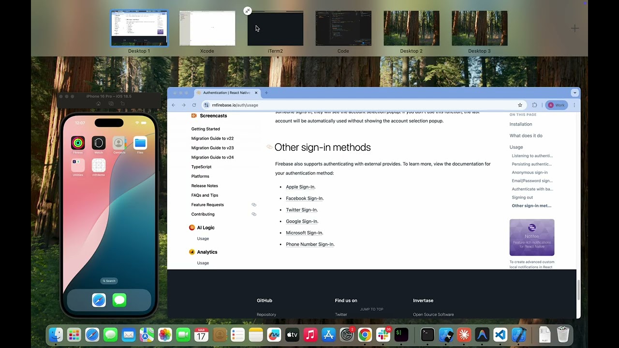The width and height of the screenshot is (619, 348).
Task: Open Screencasts sidebar section
Action: pos(213,116)
